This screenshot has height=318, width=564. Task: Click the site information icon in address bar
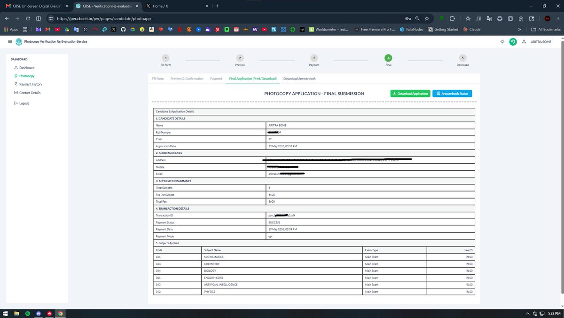pos(51,18)
